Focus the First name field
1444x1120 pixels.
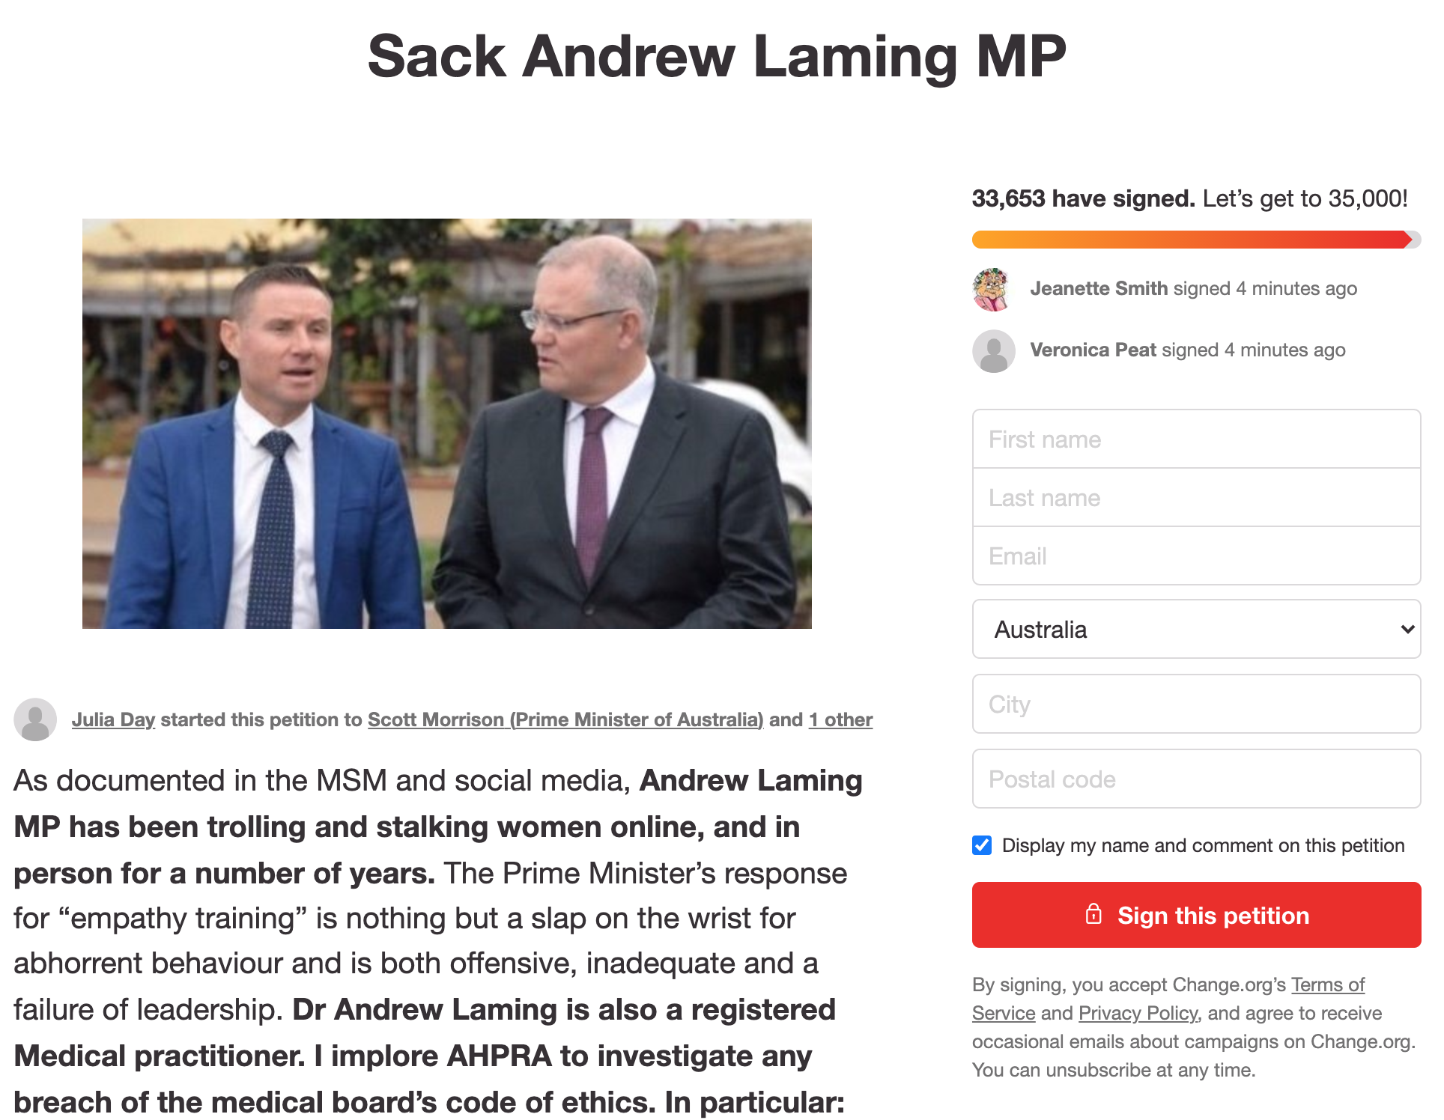(x=1196, y=439)
